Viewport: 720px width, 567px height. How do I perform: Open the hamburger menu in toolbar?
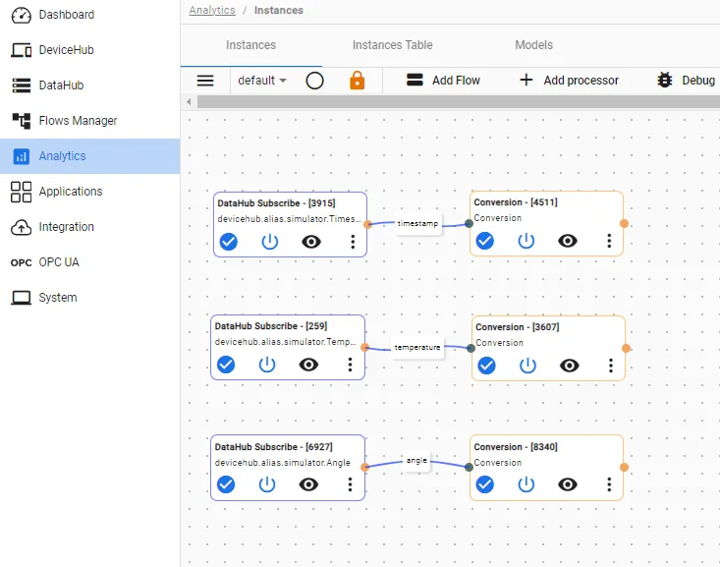tap(205, 81)
